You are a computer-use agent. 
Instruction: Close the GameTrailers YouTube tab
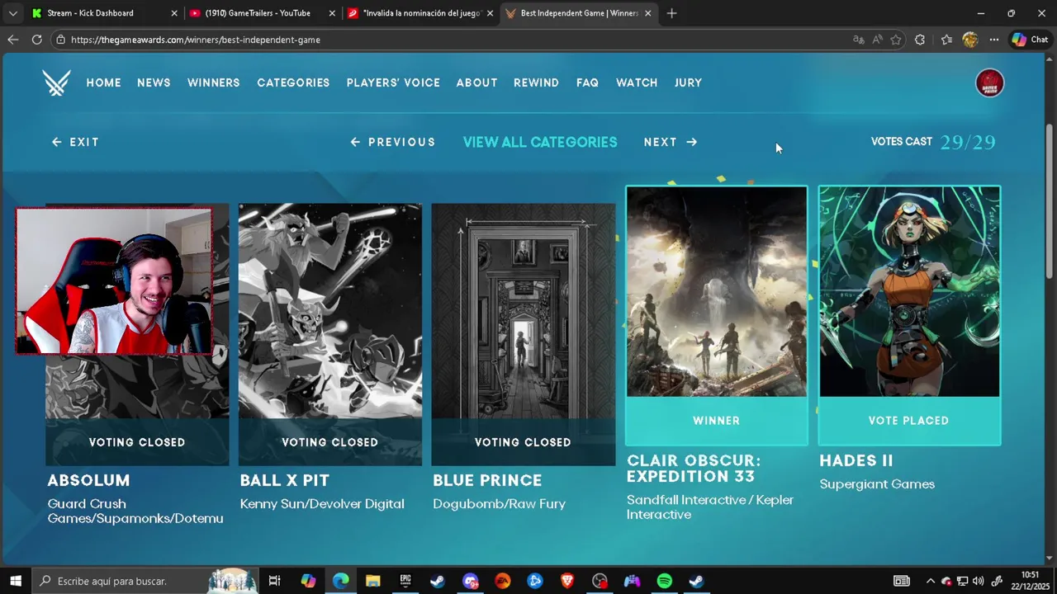point(332,13)
